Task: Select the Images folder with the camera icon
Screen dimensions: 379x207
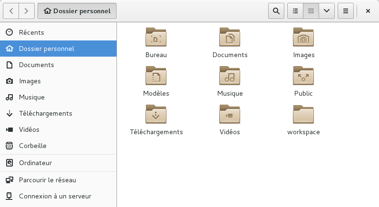Action: [x=303, y=38]
